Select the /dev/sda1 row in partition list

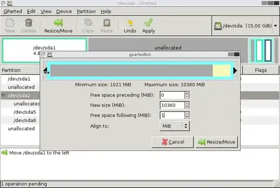19,79
